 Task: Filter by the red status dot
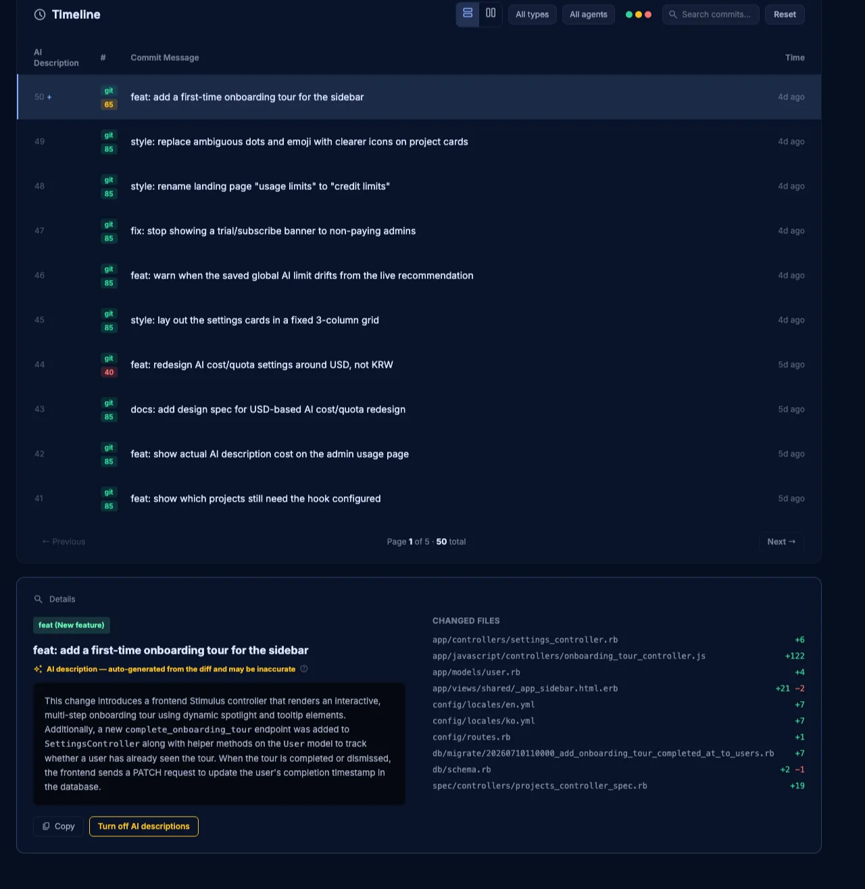pos(648,14)
